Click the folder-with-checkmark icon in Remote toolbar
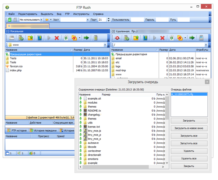Image resolution: width=218 pixels, height=180 pixels. click(x=180, y=38)
